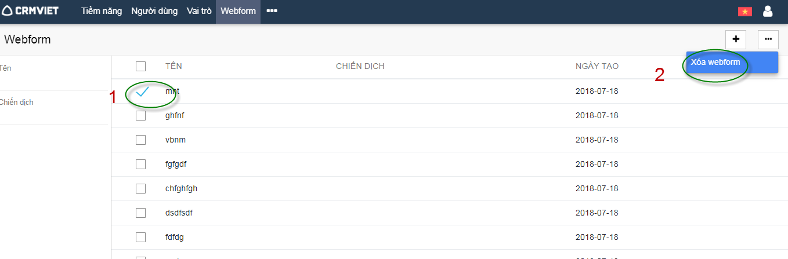Screen dimensions: 788x259
Task: Open the Vai trò menu item
Action: click(199, 11)
